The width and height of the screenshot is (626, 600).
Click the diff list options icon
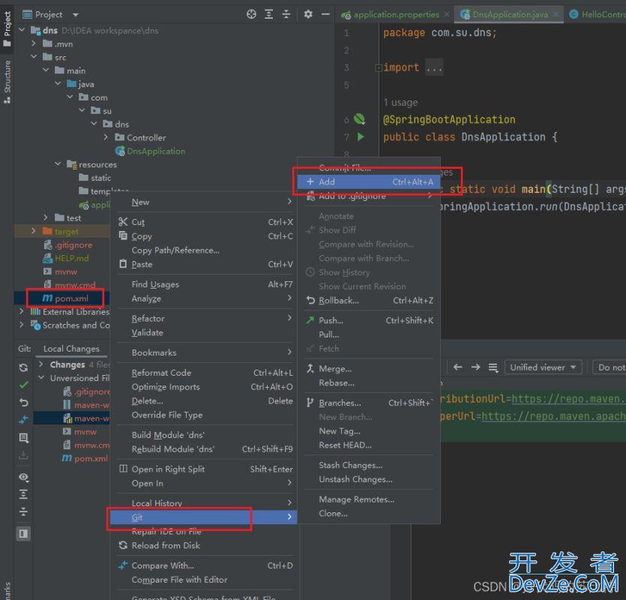click(x=493, y=367)
